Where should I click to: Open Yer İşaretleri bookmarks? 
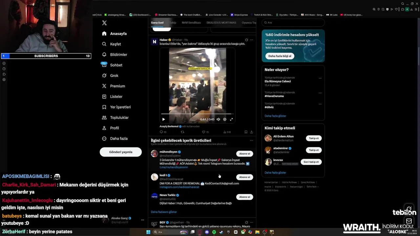(x=116, y=107)
